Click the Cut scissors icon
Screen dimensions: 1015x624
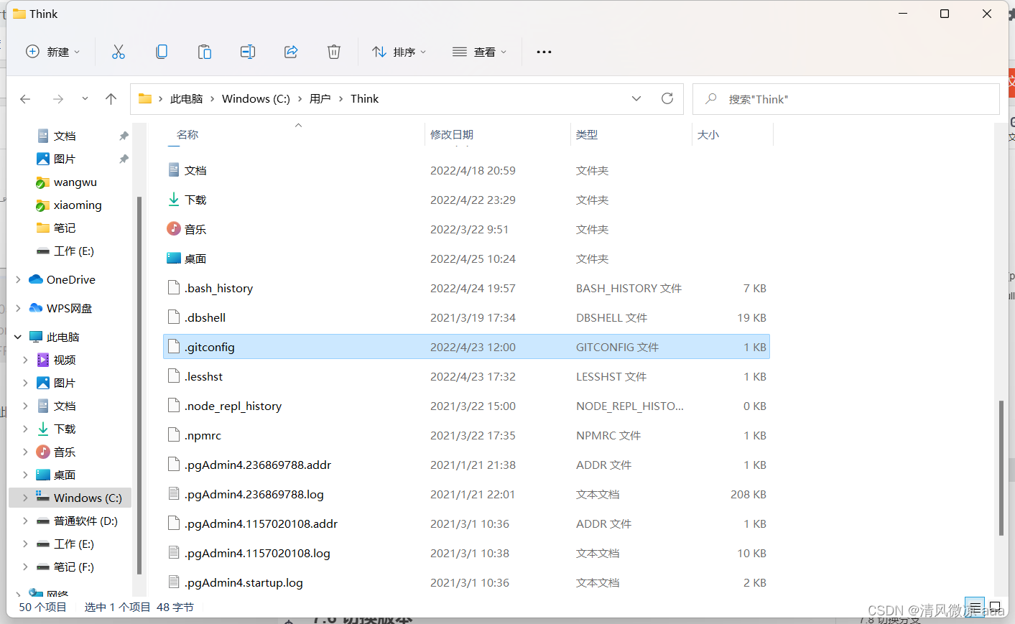point(119,52)
